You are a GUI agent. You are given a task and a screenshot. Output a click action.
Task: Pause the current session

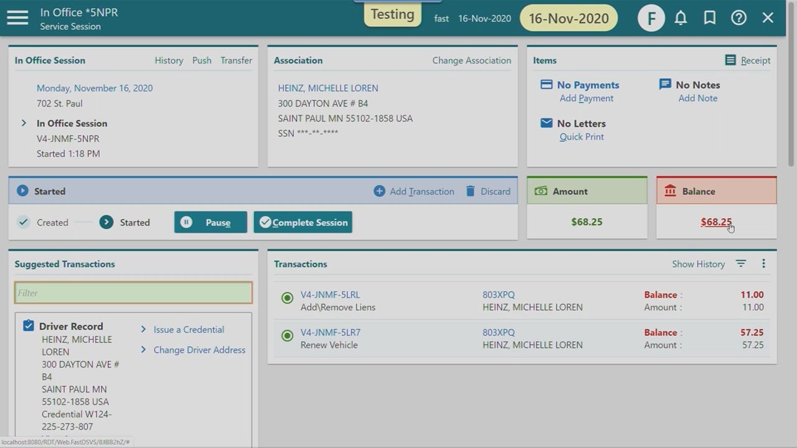(x=210, y=222)
